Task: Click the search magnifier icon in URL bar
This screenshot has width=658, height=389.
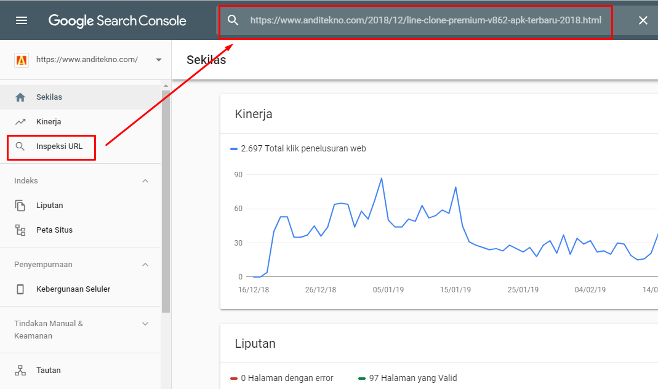Action: pos(233,20)
